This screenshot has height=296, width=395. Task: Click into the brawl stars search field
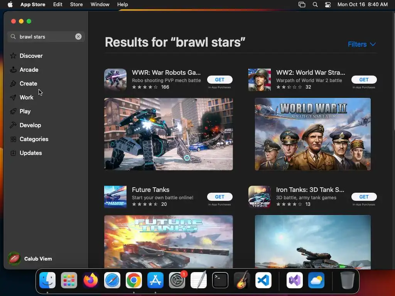(x=46, y=37)
